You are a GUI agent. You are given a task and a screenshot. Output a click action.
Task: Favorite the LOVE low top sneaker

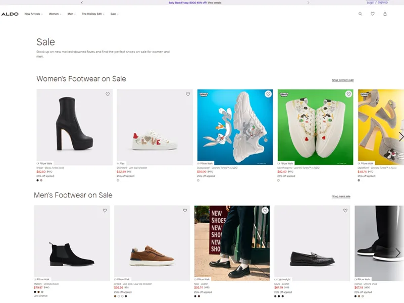coord(188,94)
